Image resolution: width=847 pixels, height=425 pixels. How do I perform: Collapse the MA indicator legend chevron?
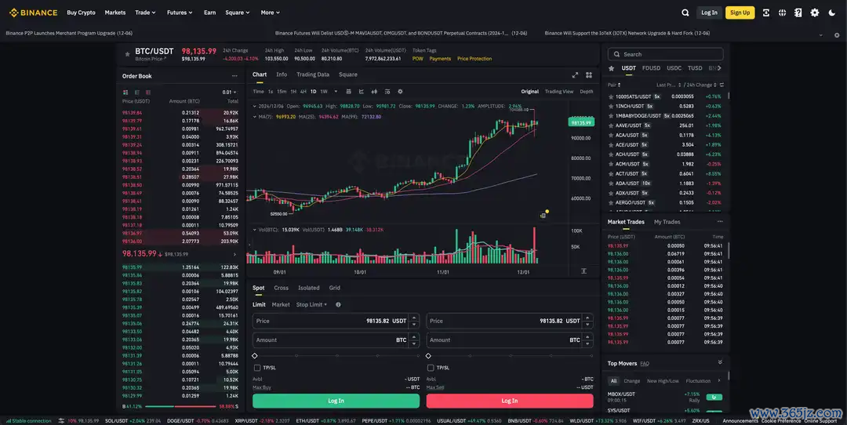tap(254, 117)
